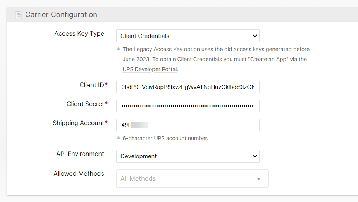358x202 pixels.
Task: Click the Allowed Methods label
Action: click(x=79, y=174)
